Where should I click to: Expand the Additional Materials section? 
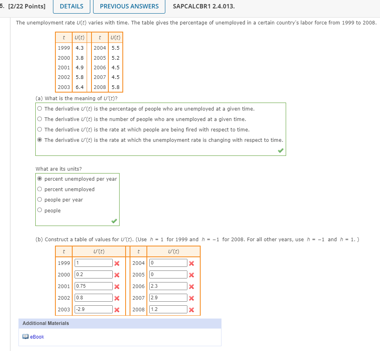coord(45,323)
